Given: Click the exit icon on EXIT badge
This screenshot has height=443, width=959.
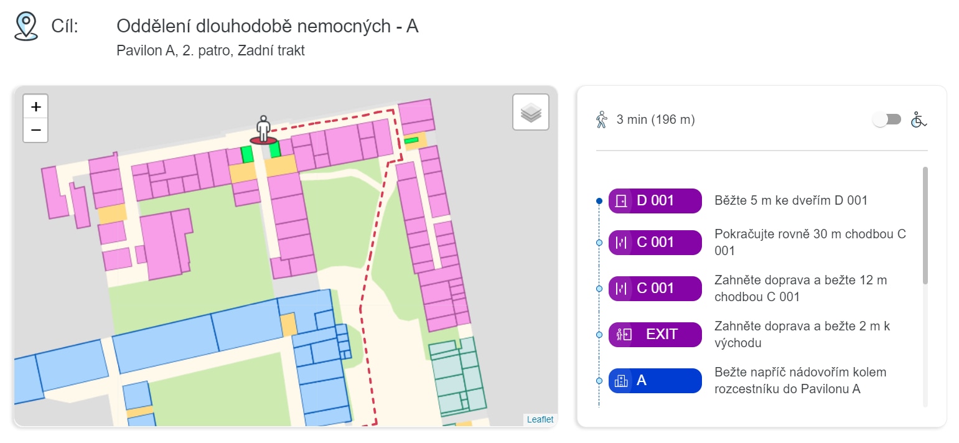Looking at the screenshot, I should pyautogui.click(x=623, y=334).
